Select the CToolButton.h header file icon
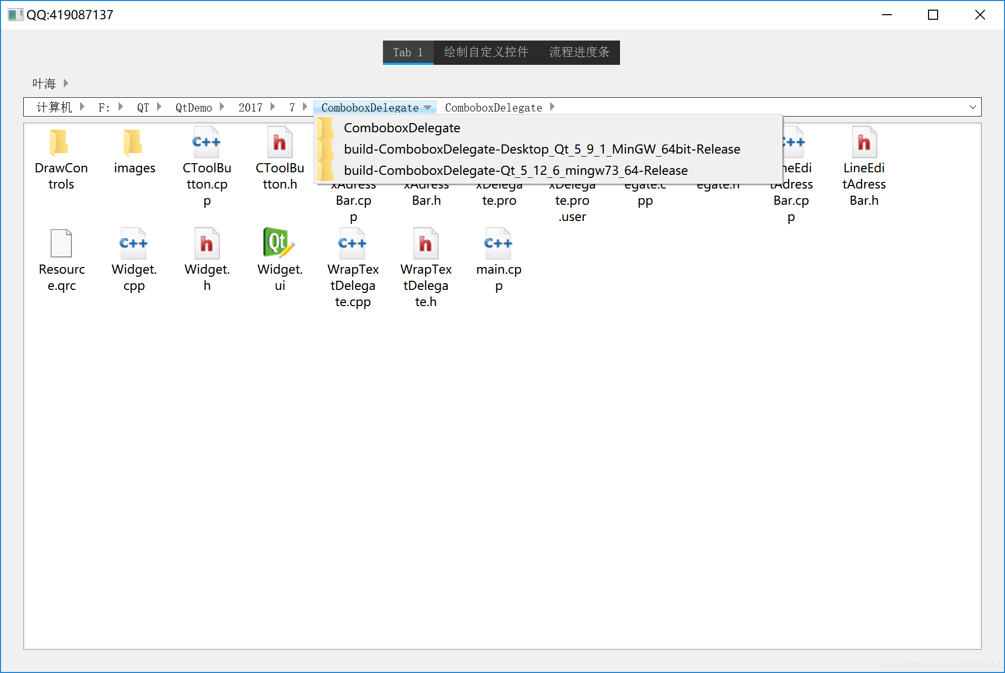 click(x=280, y=142)
